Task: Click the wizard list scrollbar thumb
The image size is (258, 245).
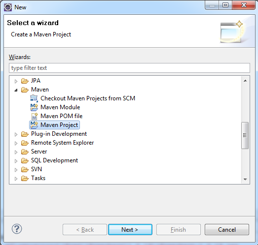Action: tap(245, 136)
